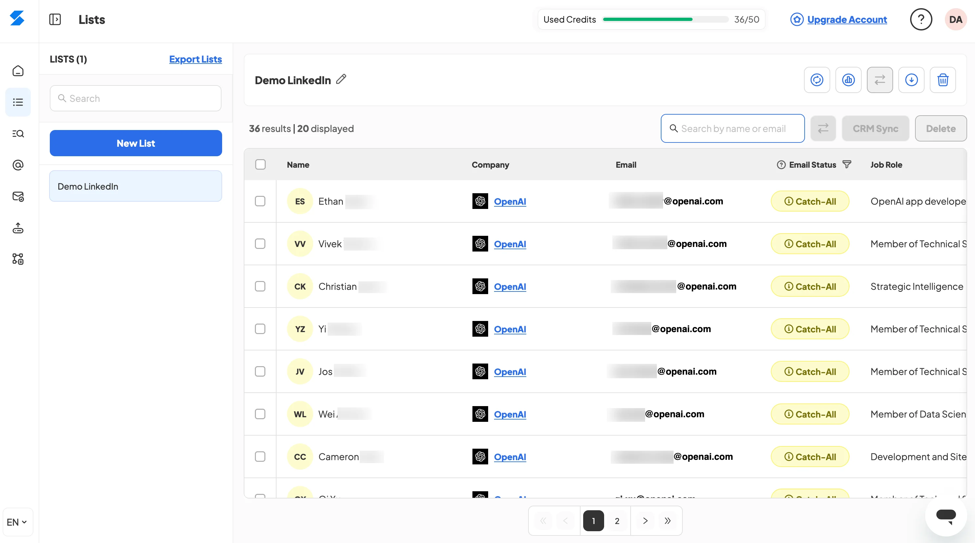The height and width of the screenshot is (543, 975).
Task: Open the list statistics chart icon
Action: tap(848, 80)
